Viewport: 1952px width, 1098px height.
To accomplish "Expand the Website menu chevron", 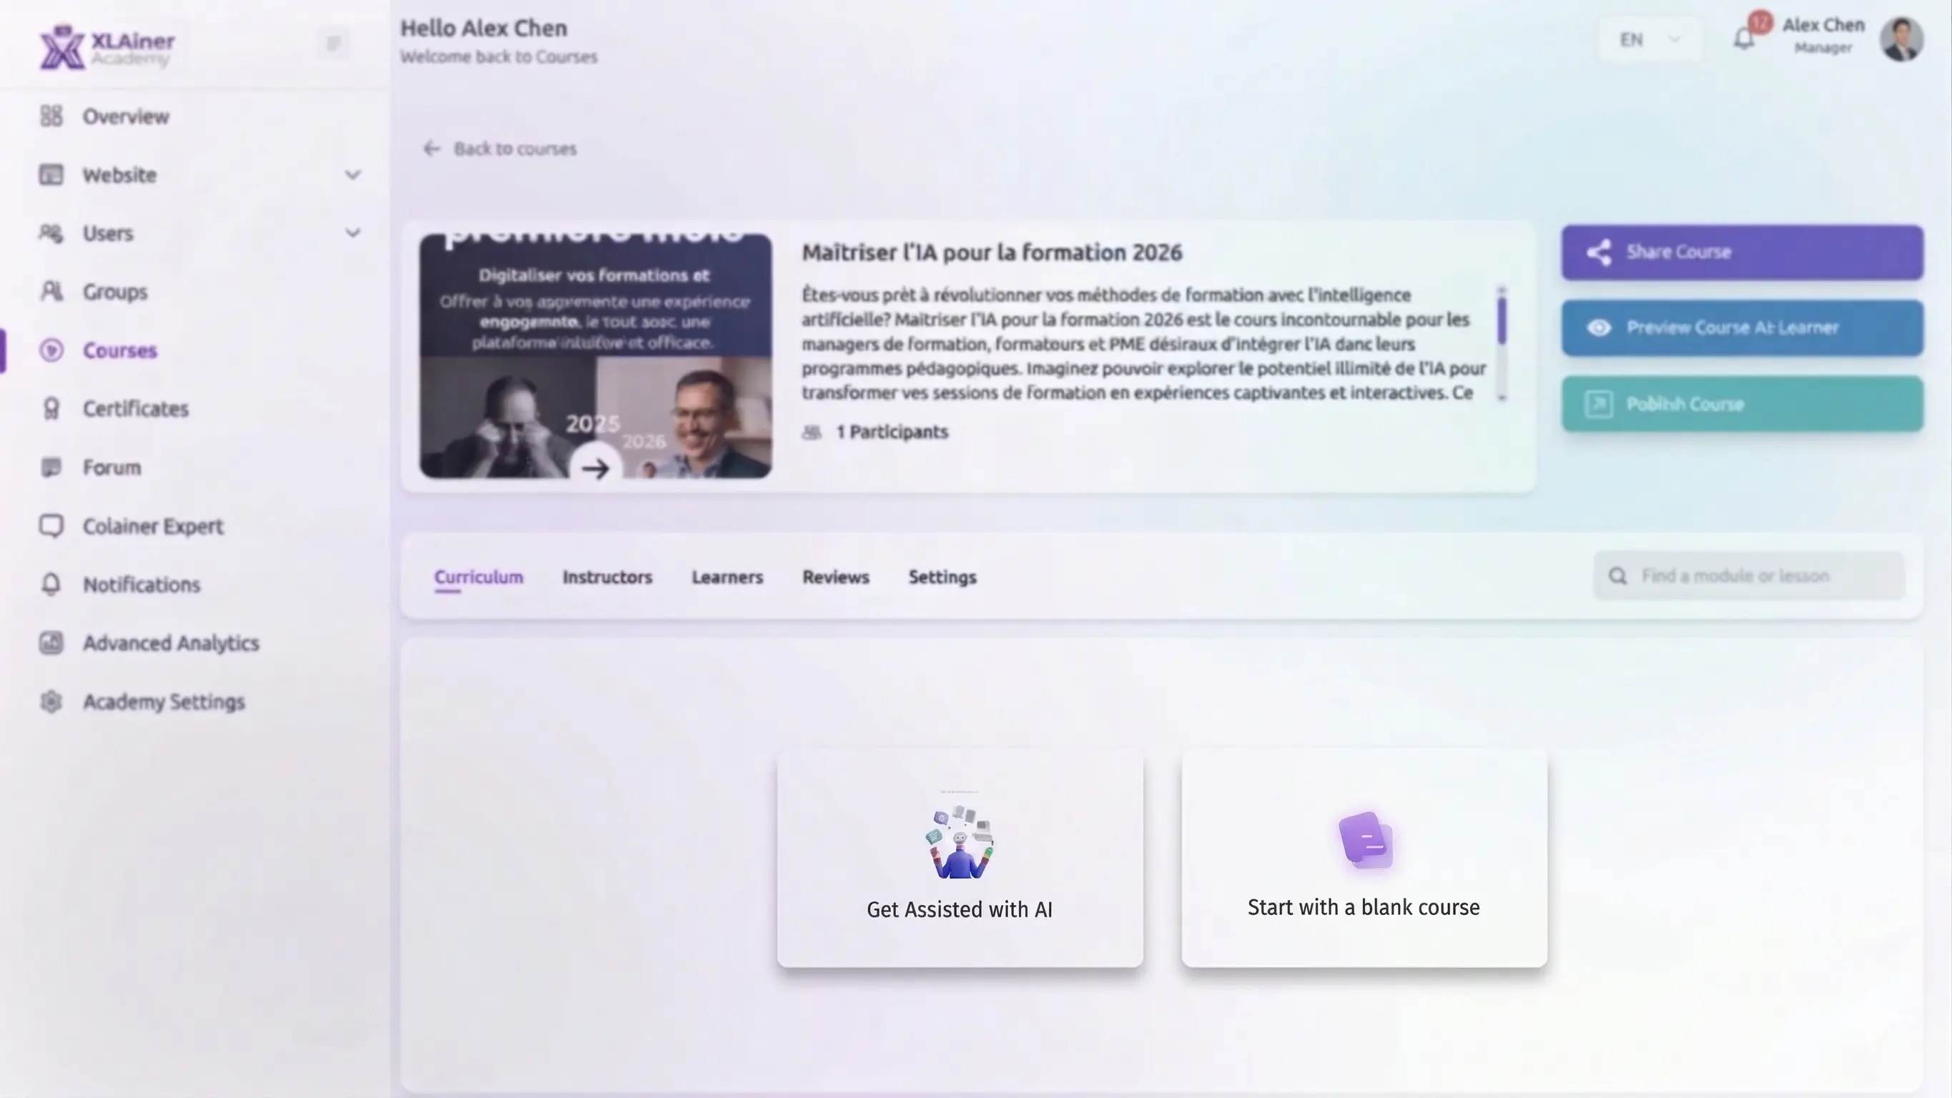I will [x=353, y=175].
